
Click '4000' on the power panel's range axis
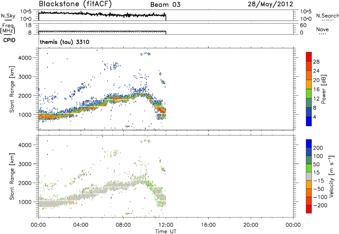25,58
